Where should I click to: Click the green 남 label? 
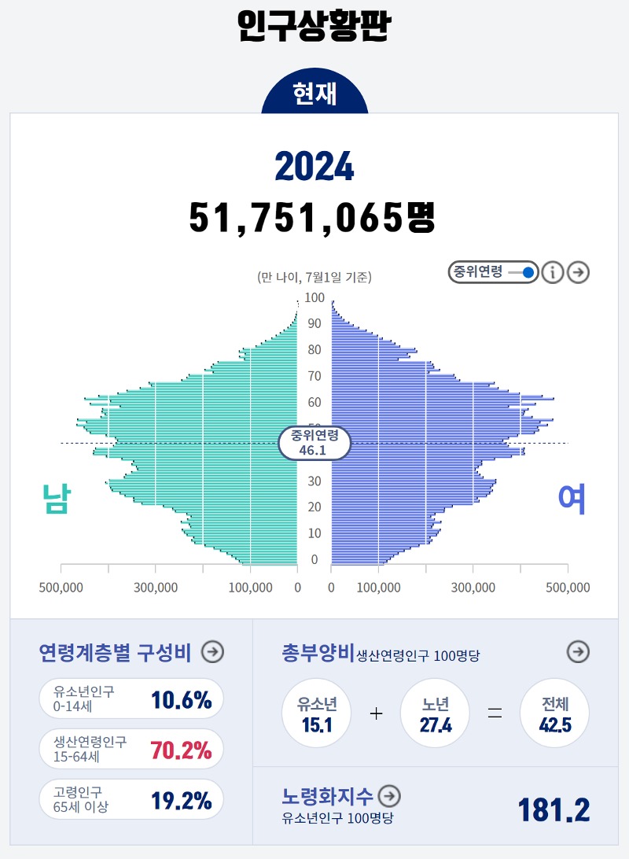55,500
